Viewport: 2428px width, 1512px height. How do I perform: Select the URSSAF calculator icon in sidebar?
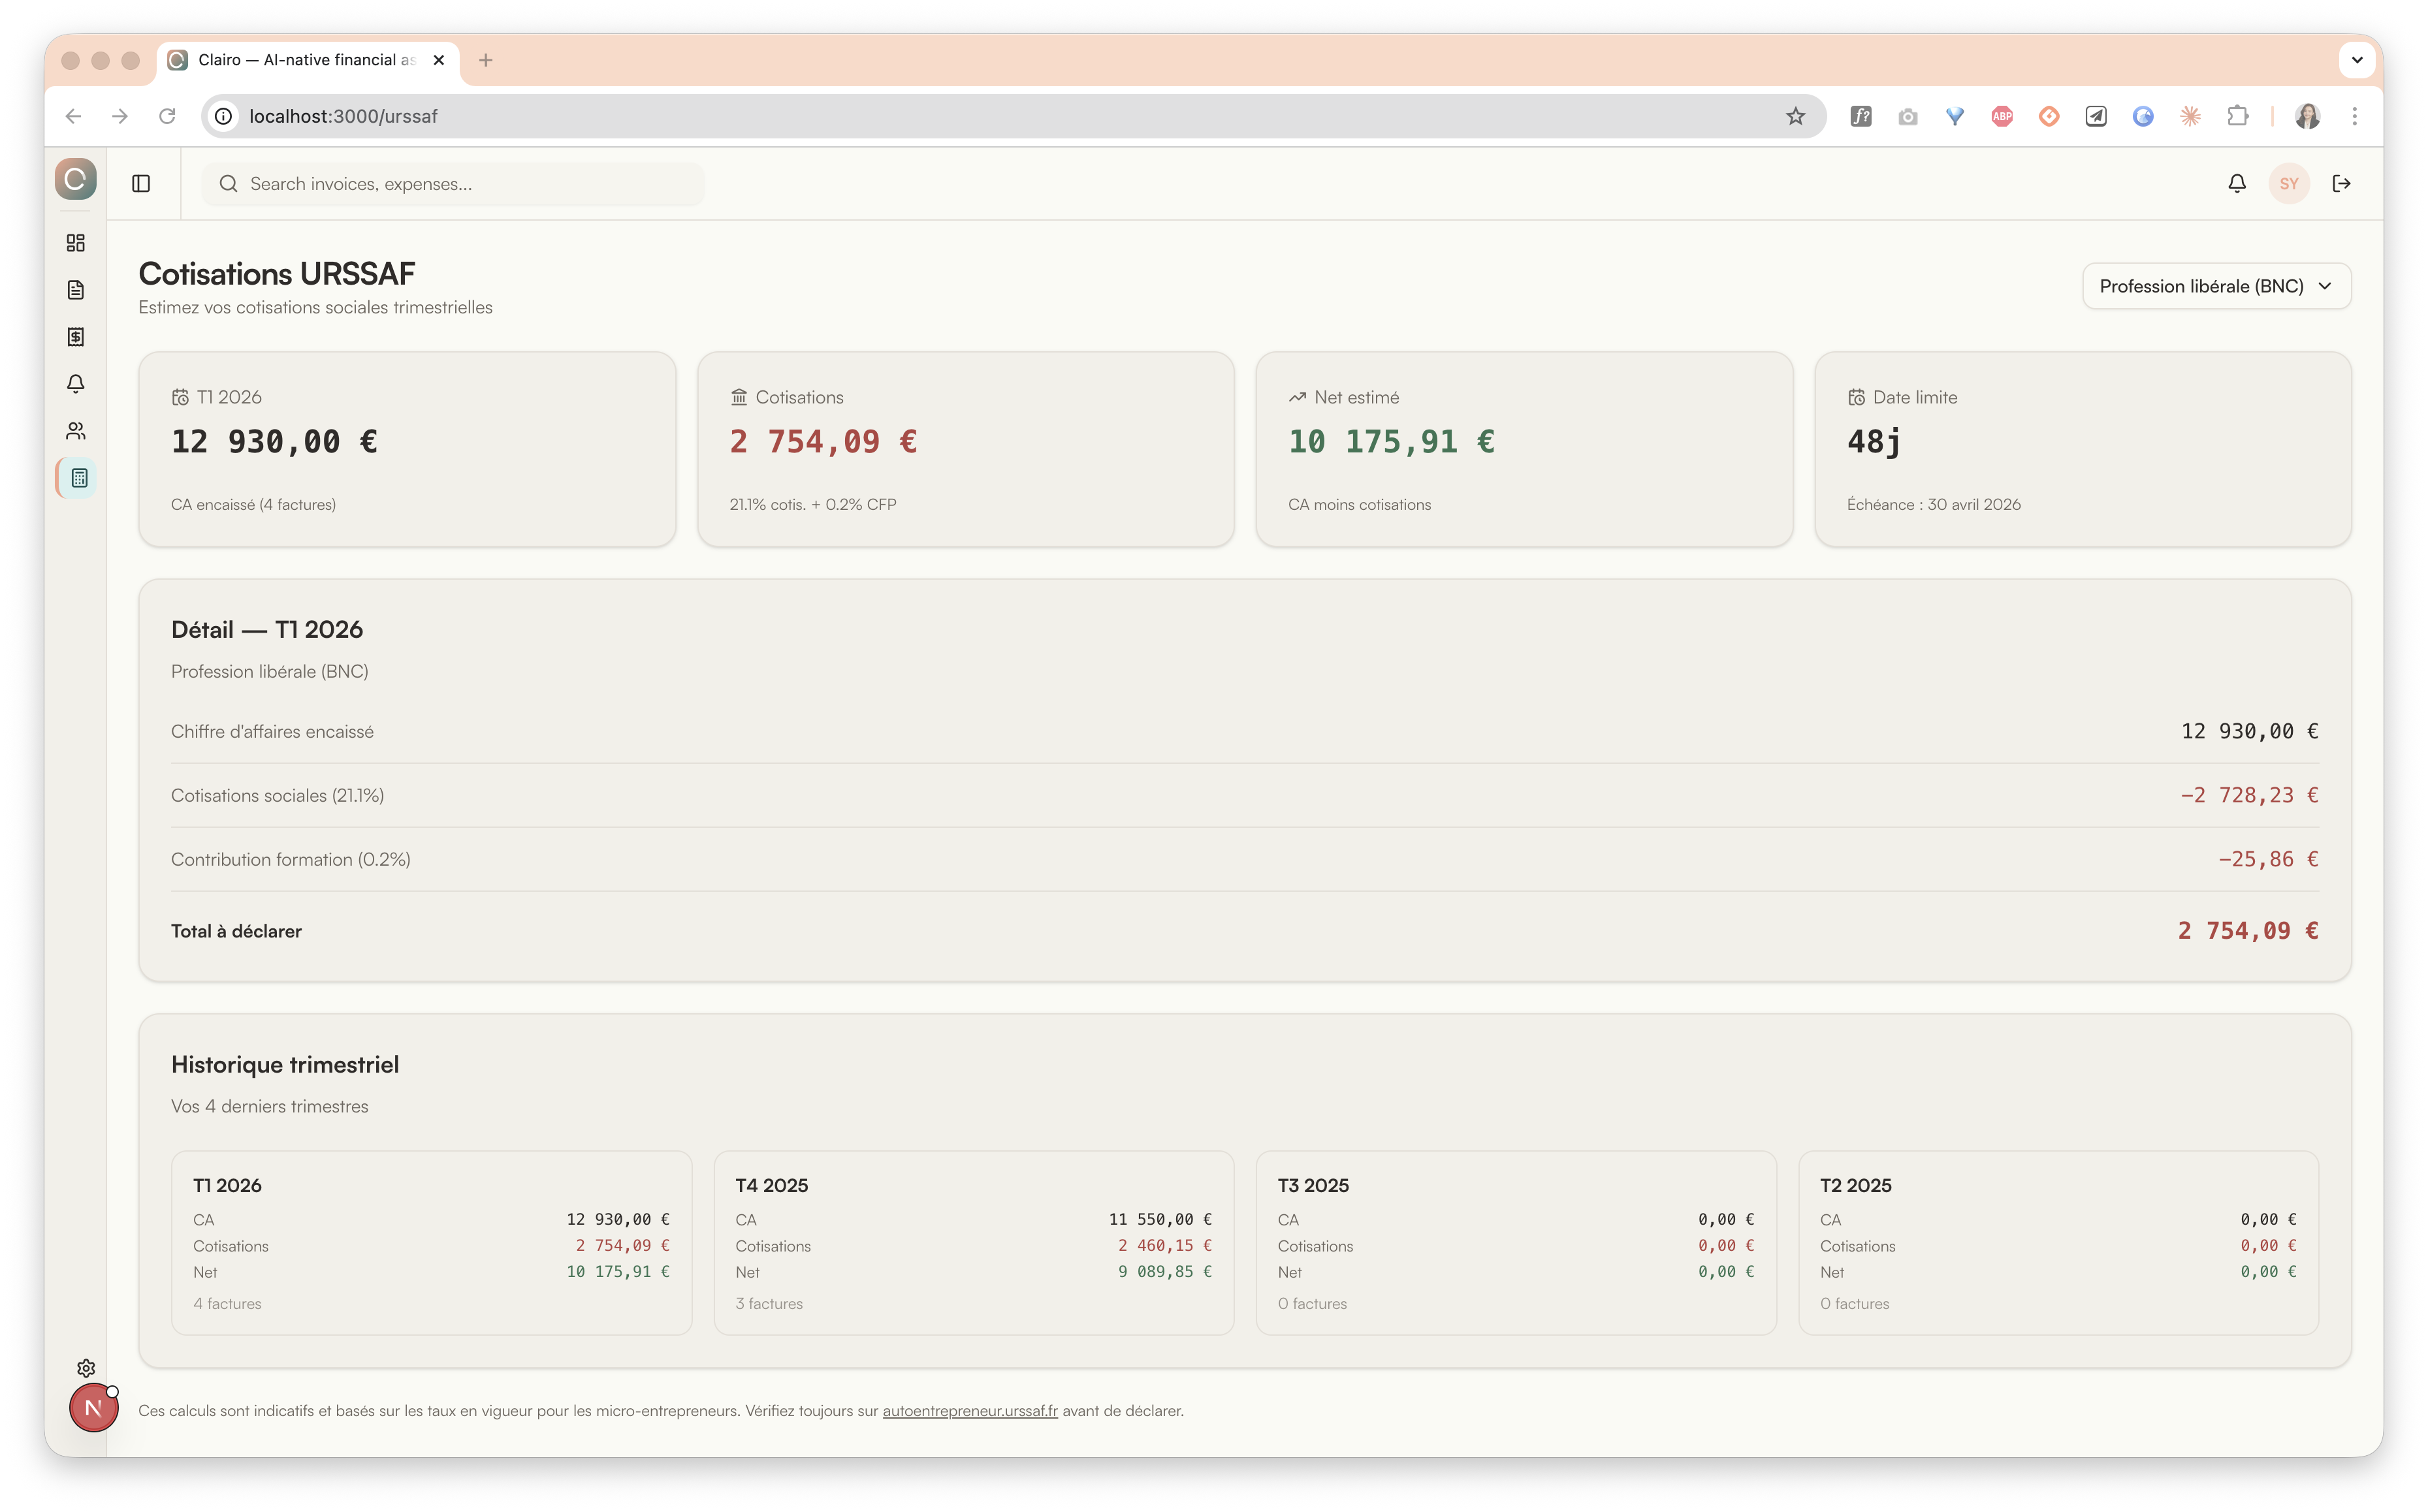click(x=79, y=478)
